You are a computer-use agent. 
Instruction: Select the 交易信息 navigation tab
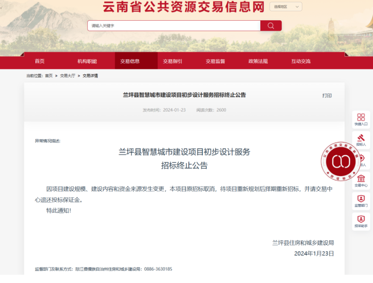tap(130, 61)
